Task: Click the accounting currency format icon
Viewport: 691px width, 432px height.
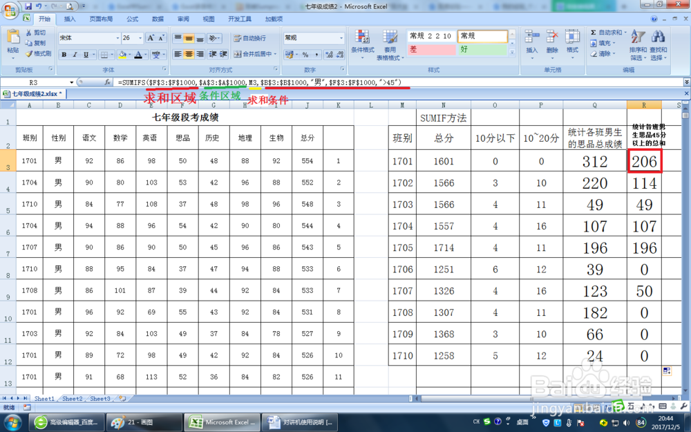Action: [289, 54]
